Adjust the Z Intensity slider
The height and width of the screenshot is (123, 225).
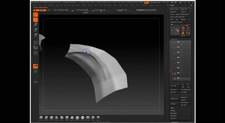click(85, 10)
